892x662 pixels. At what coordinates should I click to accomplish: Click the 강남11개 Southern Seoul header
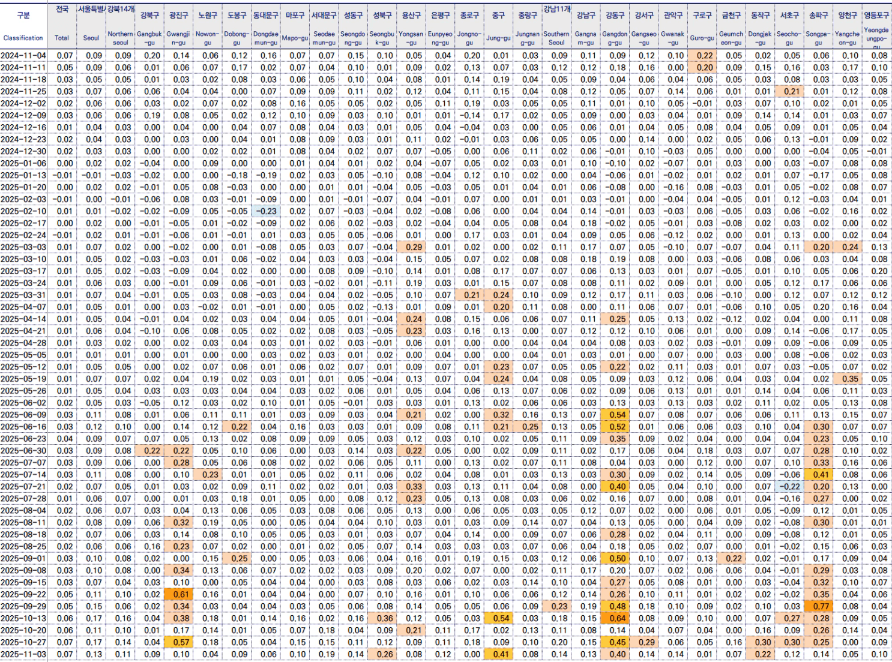click(556, 26)
